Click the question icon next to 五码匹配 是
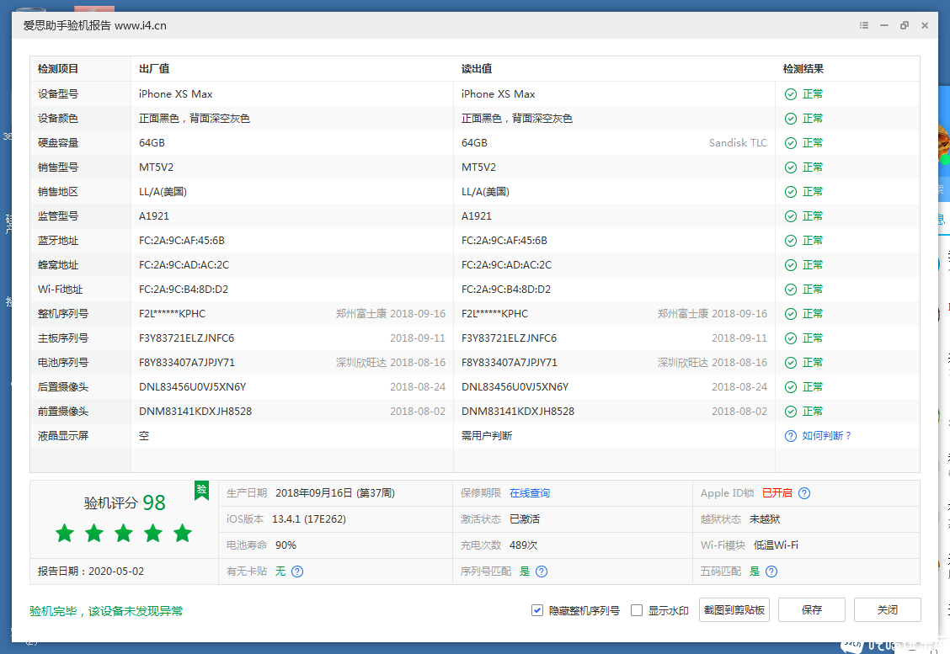Screen dimensions: 950x654 pyautogui.click(x=771, y=571)
